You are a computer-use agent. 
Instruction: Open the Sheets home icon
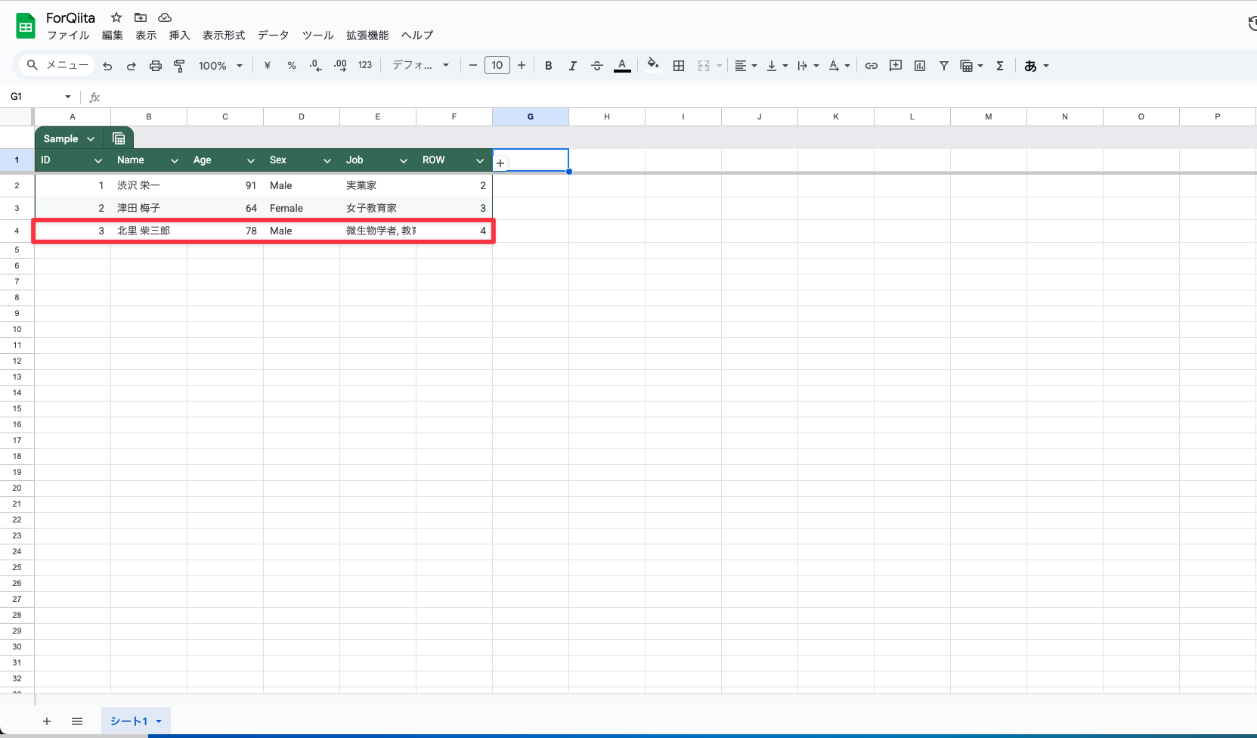tap(26, 26)
